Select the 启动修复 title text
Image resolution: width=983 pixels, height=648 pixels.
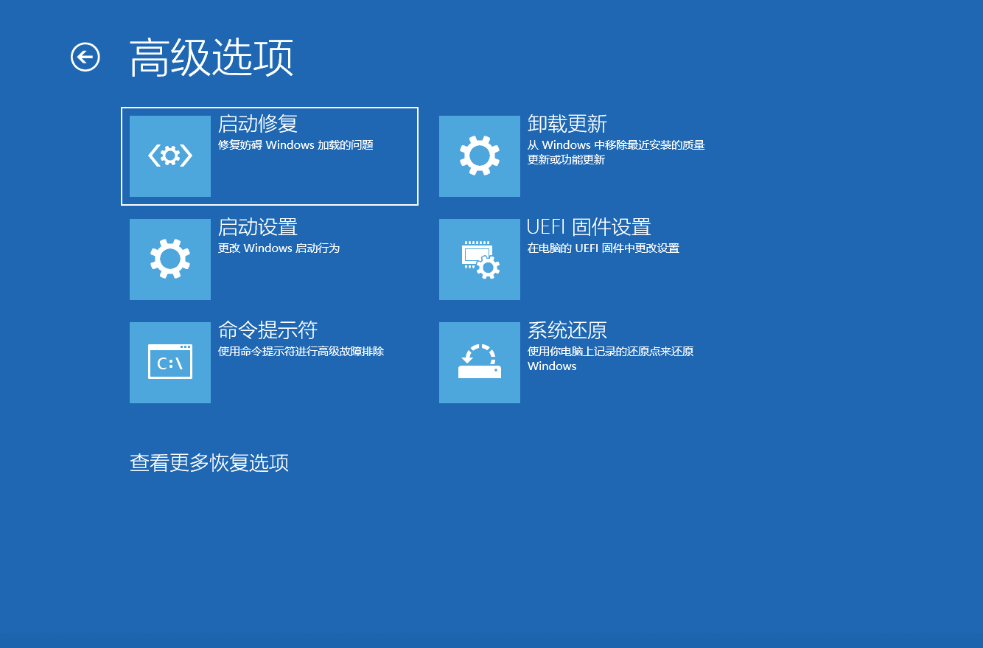click(x=258, y=124)
